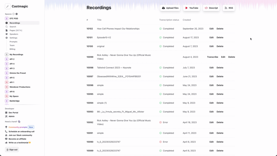Click the Search magnifier icon in sidebar
Viewport: 277px width, 156px height.
pos(7,27)
